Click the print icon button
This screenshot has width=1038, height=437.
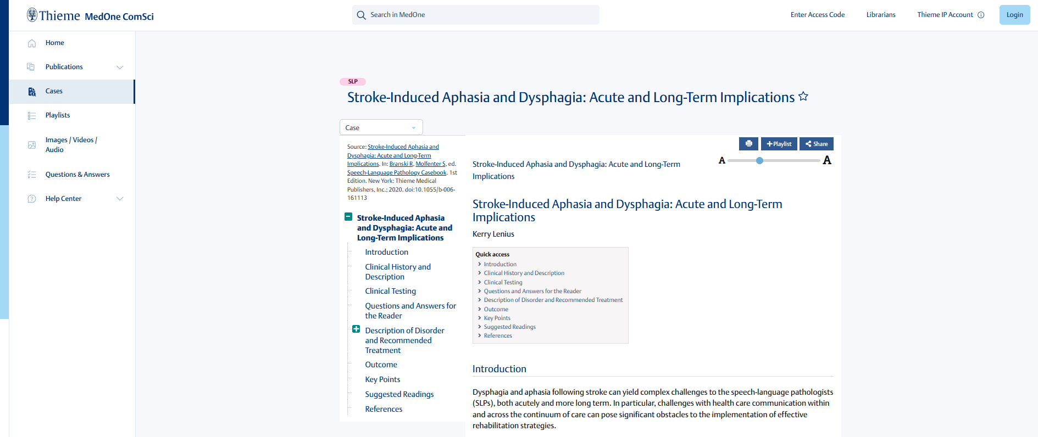[x=748, y=144]
